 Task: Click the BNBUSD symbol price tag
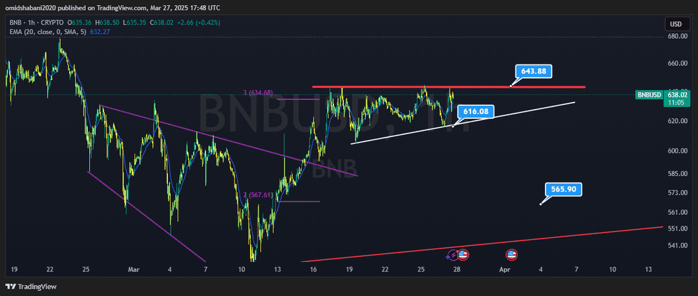coord(650,94)
